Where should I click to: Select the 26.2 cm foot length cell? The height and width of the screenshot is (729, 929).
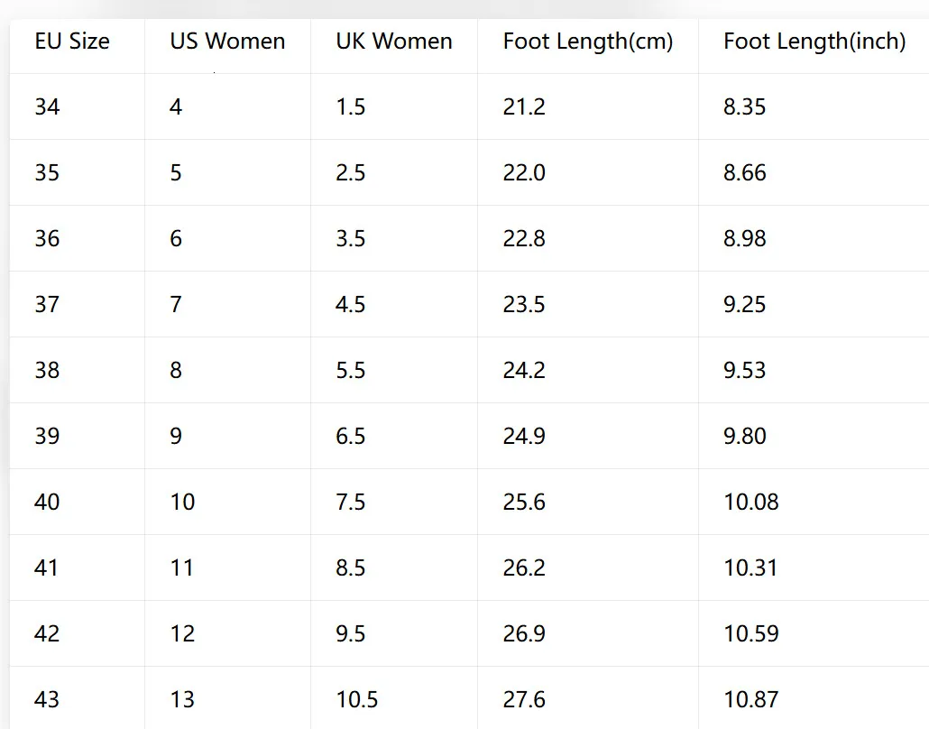click(588, 568)
